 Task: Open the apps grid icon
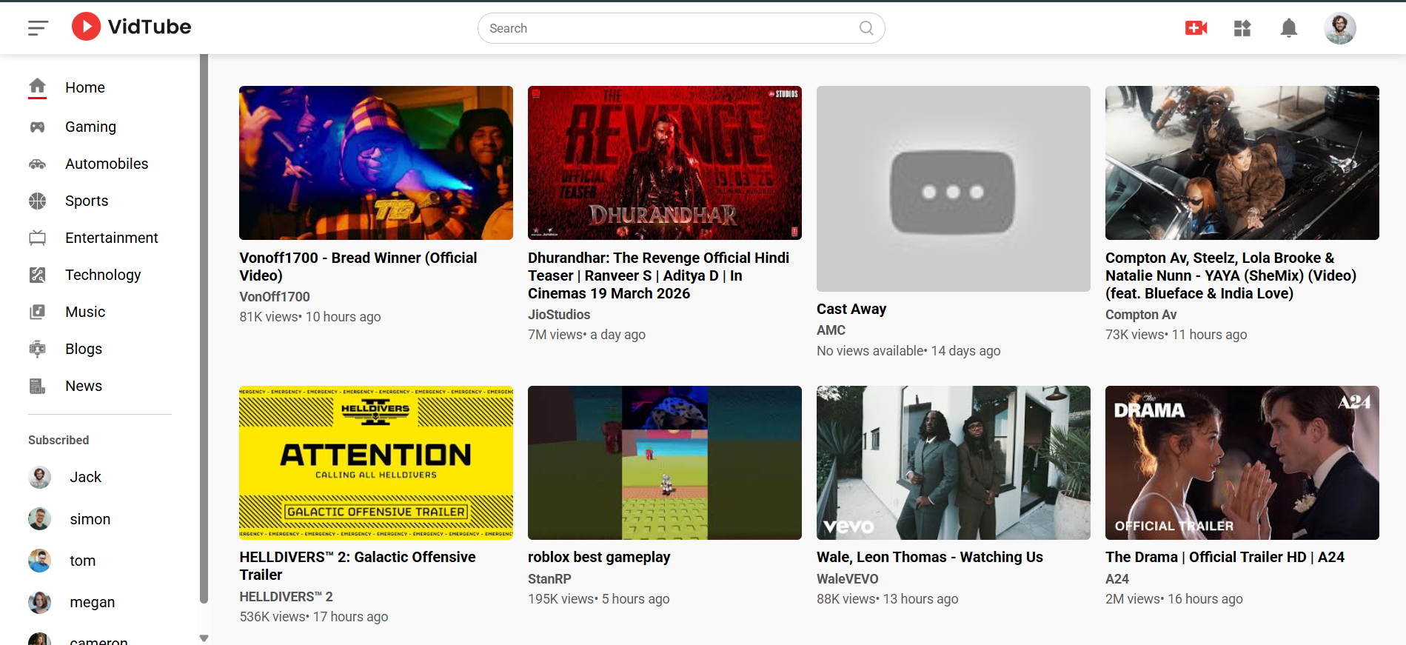click(x=1242, y=28)
